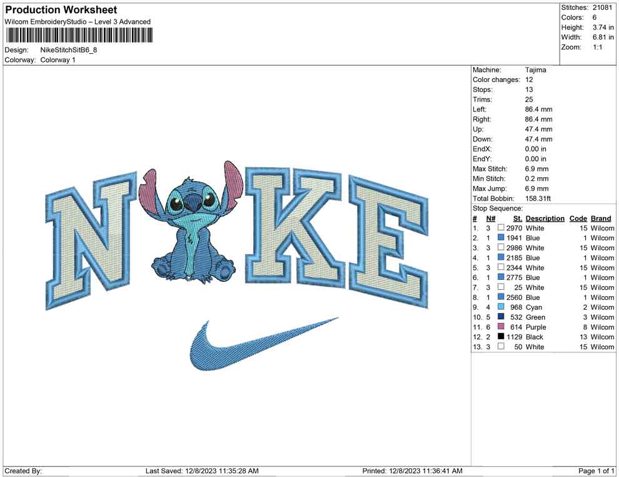
Task: Click the N# column header
Action: [491, 218]
